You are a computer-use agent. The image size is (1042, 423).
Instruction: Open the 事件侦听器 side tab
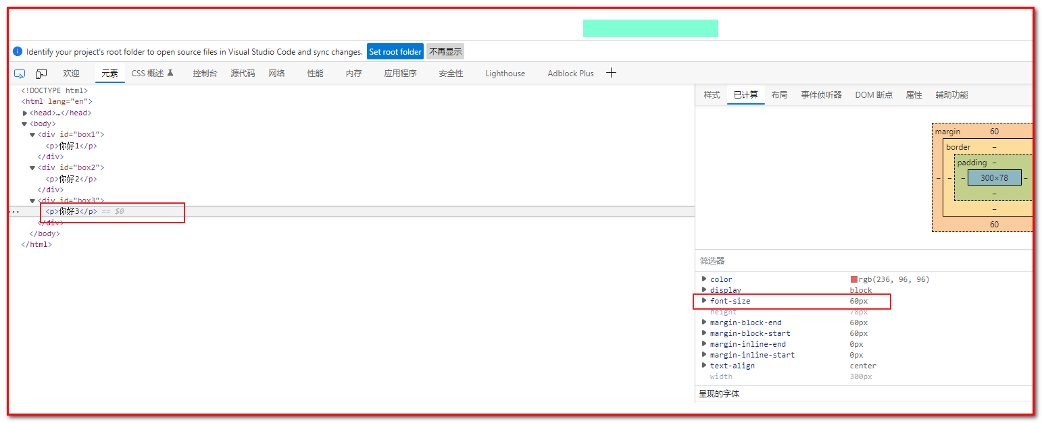coord(821,95)
